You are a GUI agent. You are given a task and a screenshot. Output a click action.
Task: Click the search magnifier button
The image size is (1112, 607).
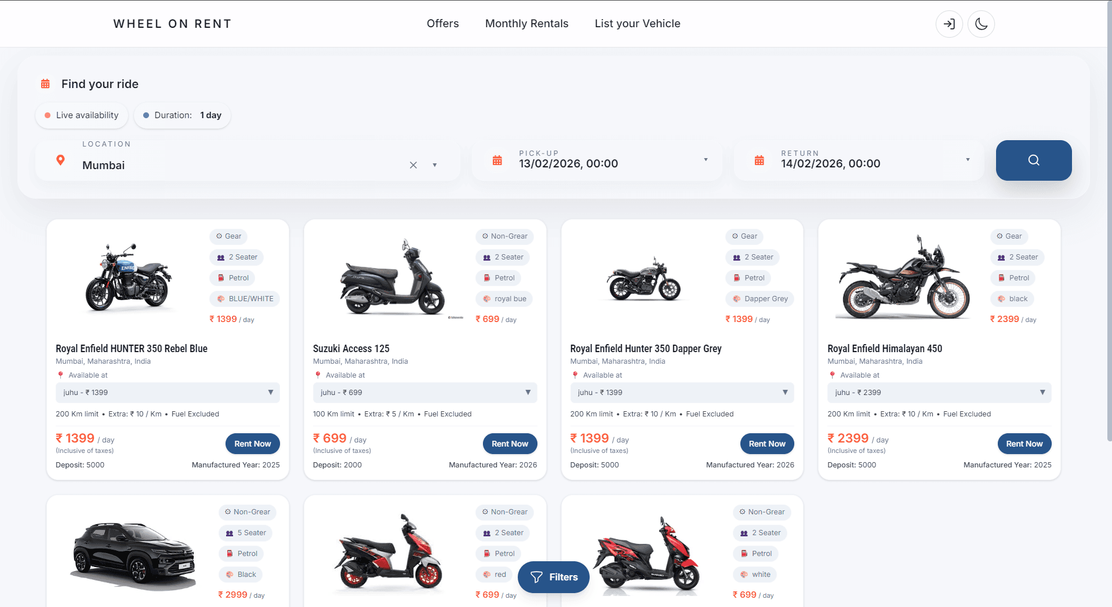1034,160
